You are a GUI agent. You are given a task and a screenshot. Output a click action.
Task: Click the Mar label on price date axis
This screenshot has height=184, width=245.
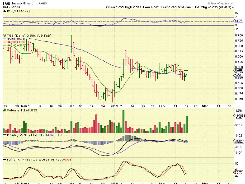click(205, 106)
